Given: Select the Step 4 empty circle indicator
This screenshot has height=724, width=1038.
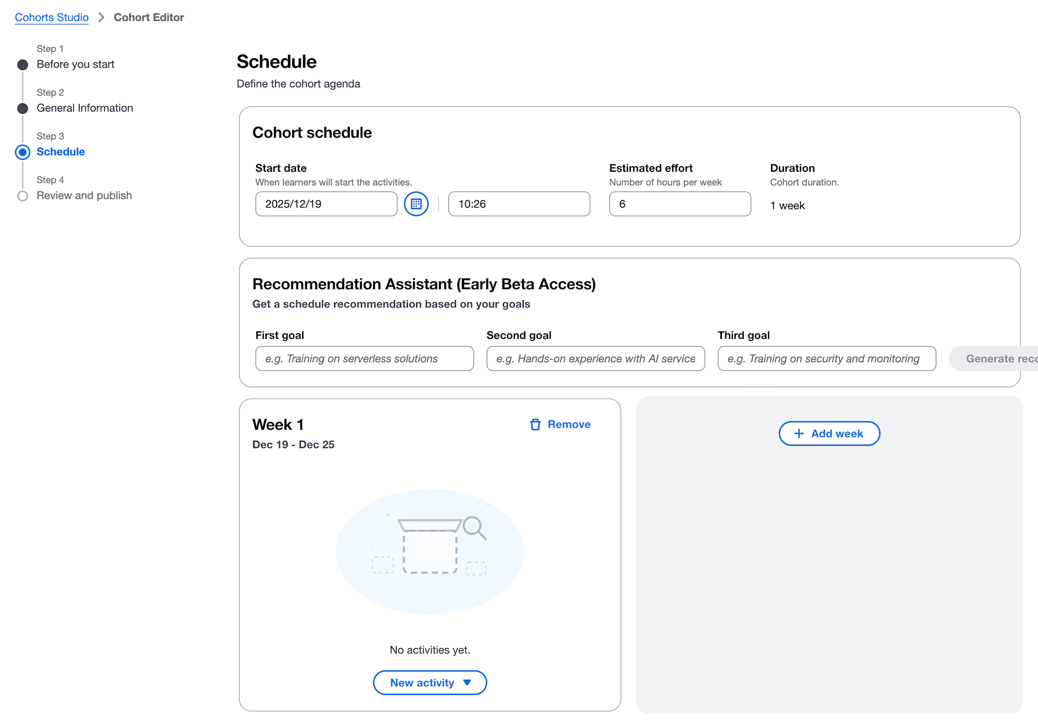Looking at the screenshot, I should point(23,196).
